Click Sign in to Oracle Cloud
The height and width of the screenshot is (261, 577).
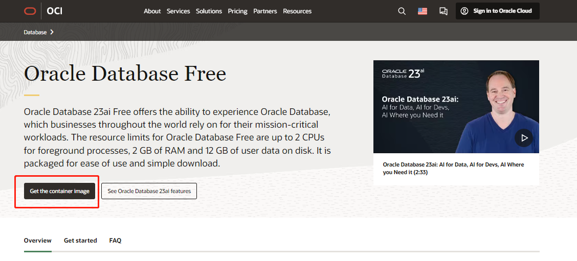click(x=498, y=11)
